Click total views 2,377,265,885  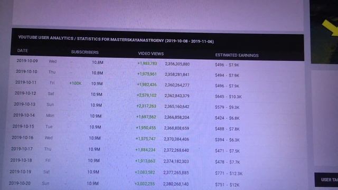(176, 173)
